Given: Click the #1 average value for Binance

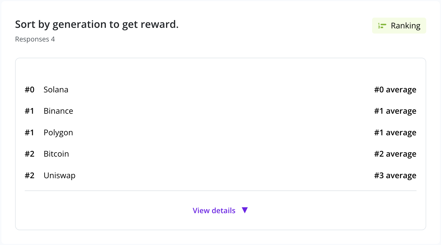Looking at the screenshot, I should pyautogui.click(x=395, y=111).
